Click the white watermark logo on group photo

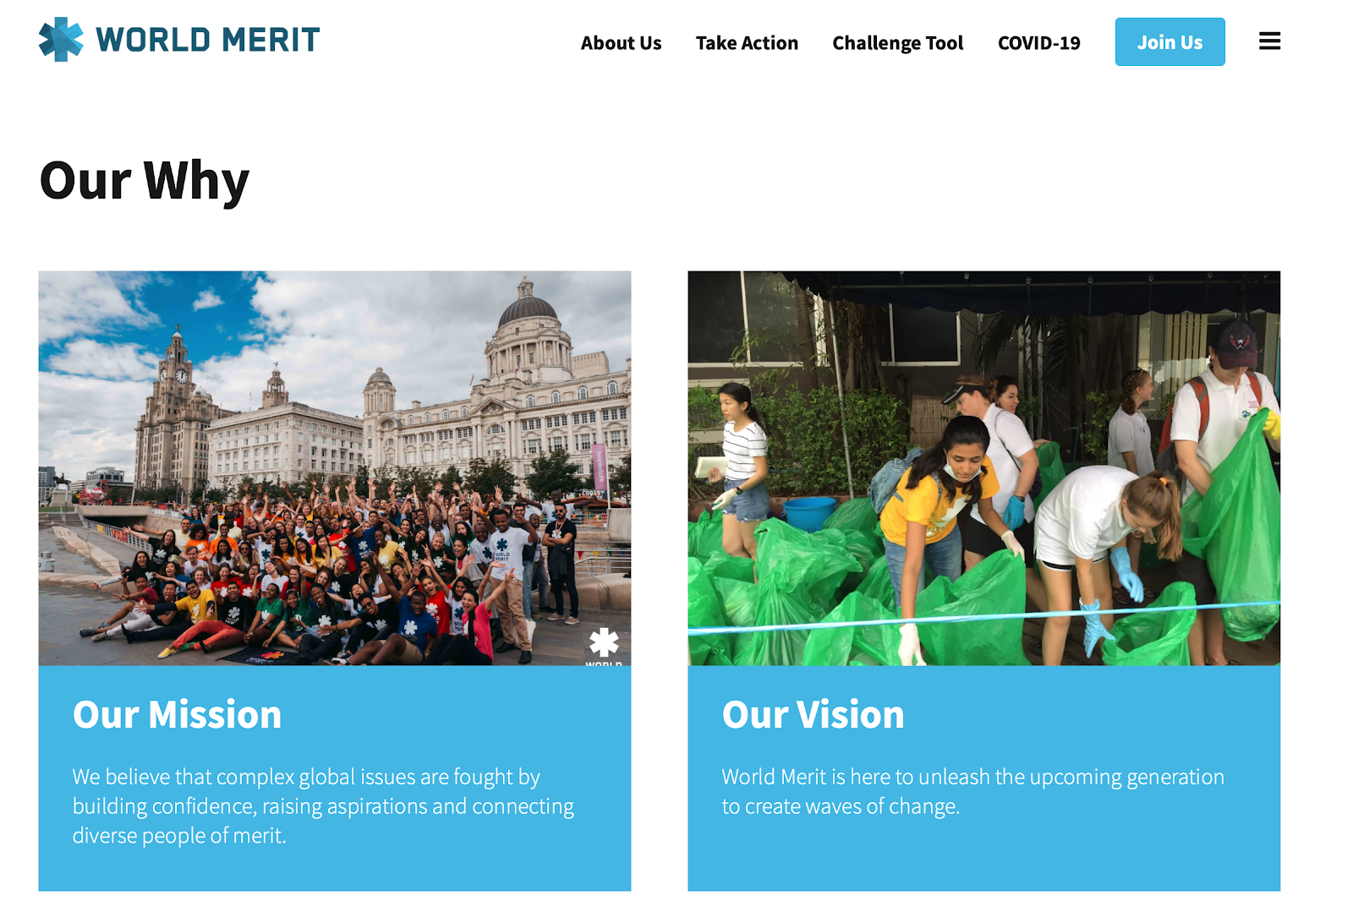pyautogui.click(x=604, y=646)
